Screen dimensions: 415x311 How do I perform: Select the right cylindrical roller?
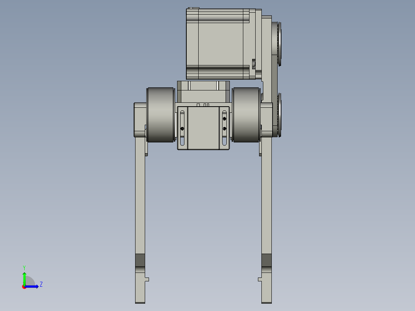[x=246, y=115]
